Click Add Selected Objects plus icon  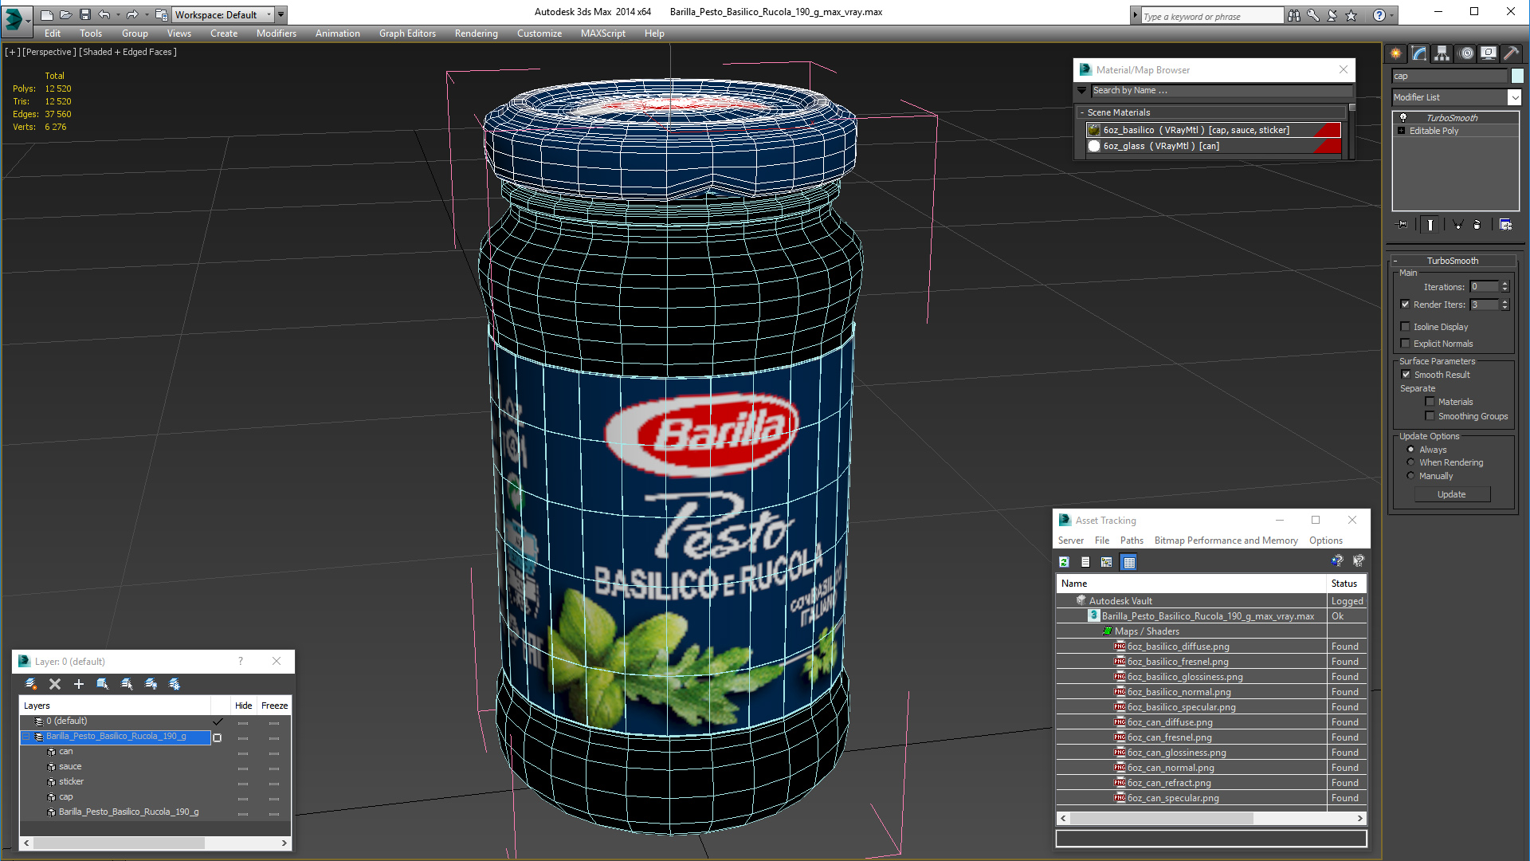point(79,684)
